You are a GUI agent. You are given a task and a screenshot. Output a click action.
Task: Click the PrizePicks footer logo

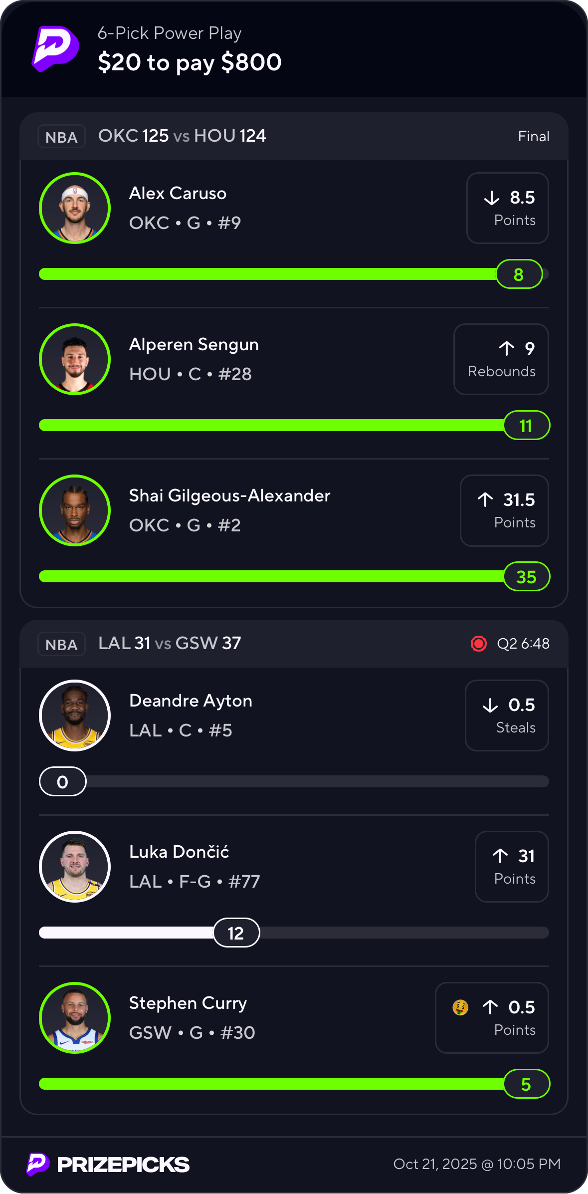coord(108,1164)
